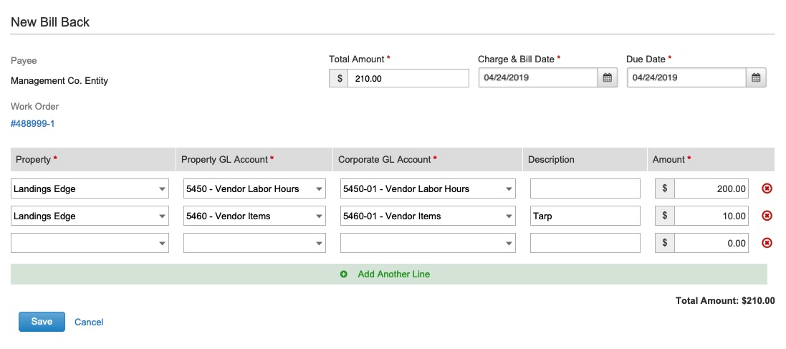Remove the empty third line
The width and height of the screenshot is (786, 349).
[767, 243]
